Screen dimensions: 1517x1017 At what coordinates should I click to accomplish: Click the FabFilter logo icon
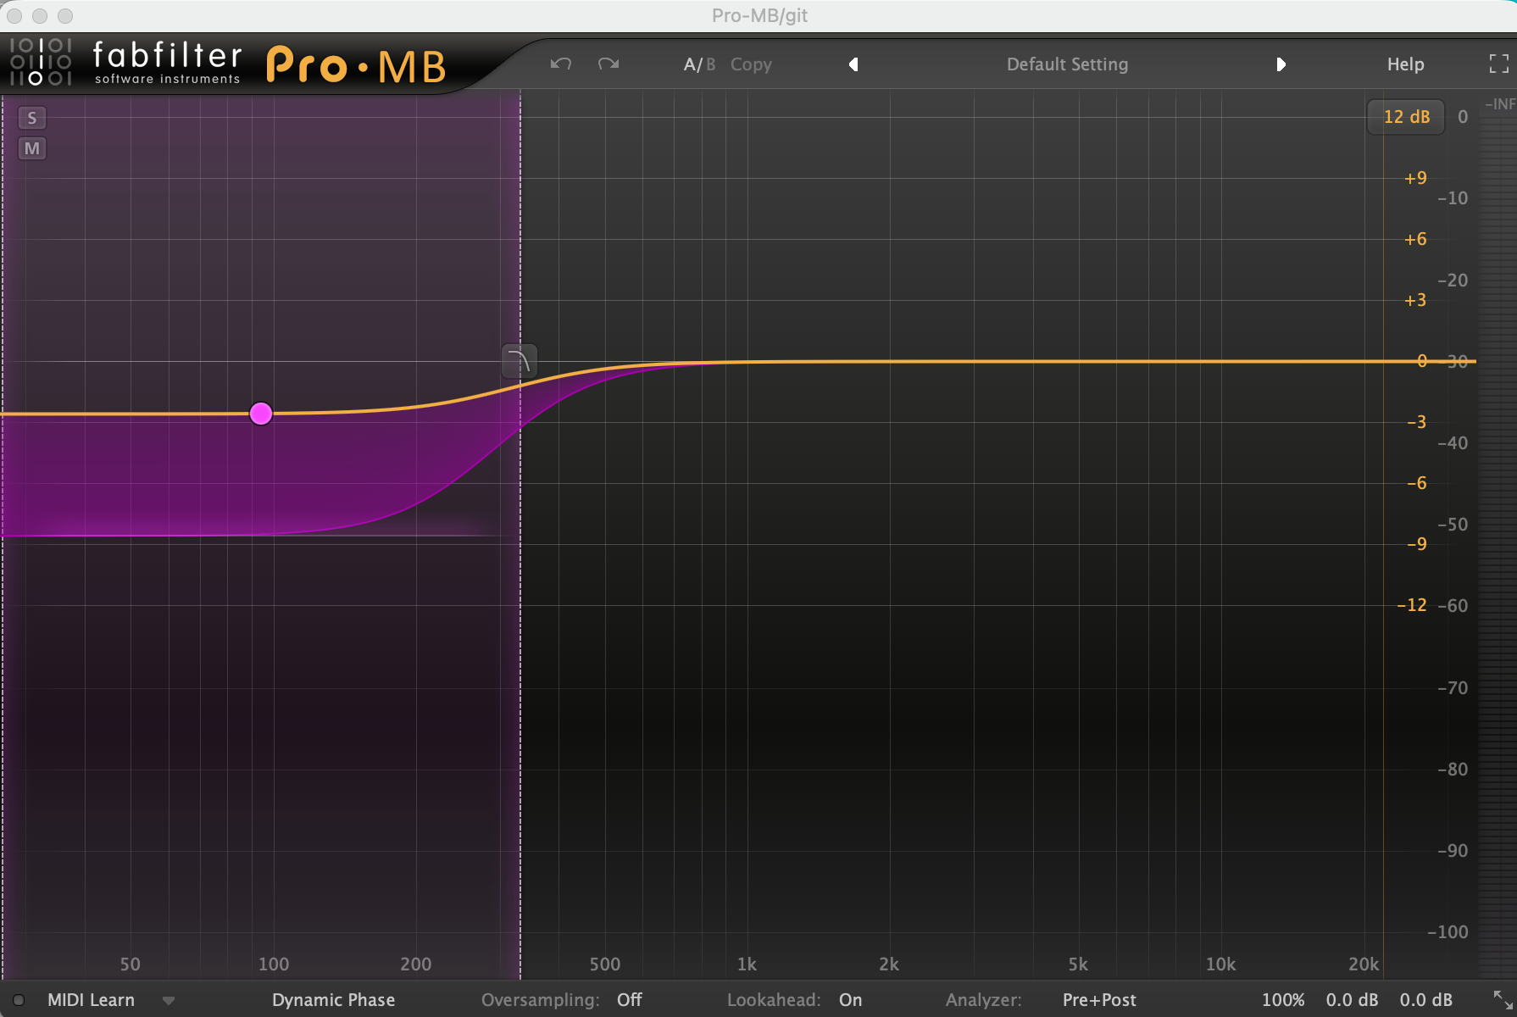40,62
